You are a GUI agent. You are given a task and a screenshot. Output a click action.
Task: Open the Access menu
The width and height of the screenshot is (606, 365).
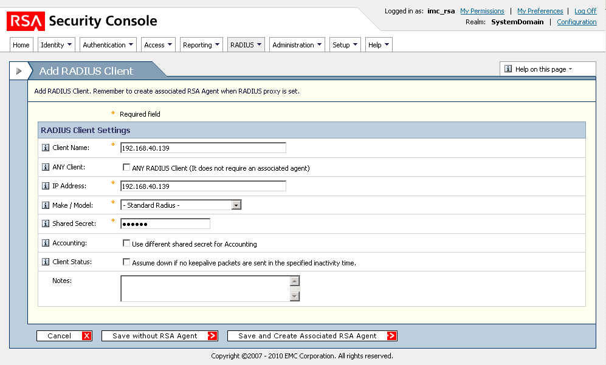pos(158,45)
